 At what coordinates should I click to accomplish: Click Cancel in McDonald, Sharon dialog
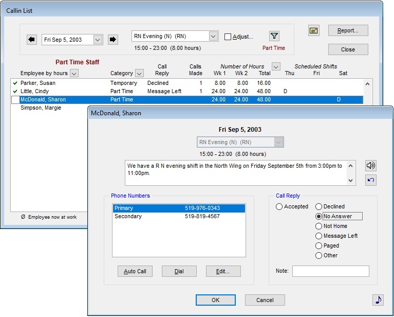265,300
